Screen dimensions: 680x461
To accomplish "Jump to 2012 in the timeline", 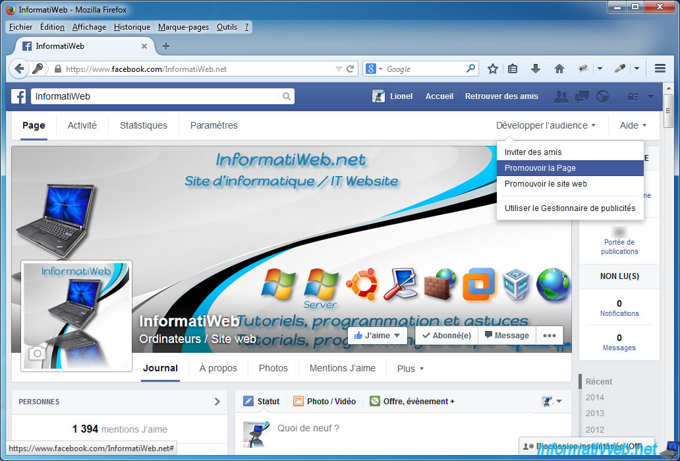I will (594, 430).
